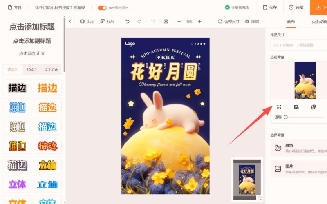
Task: Pick the cyan 描边 text style
Action: click(x=47, y=126)
